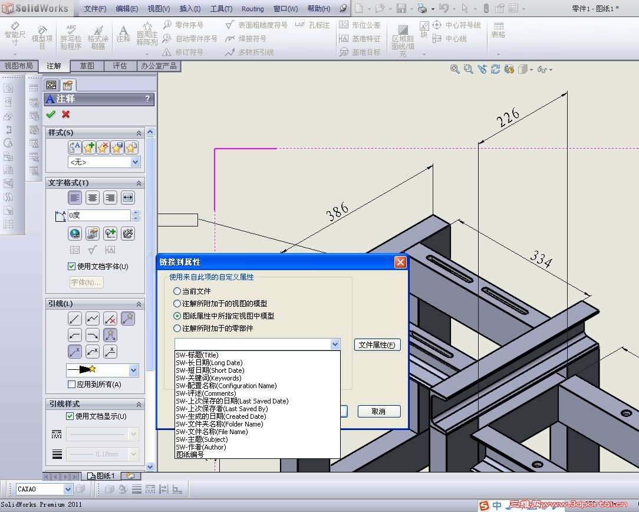Add a Surface Finish symbol (表面粗糙度符号)
The image size is (639, 512).
pyautogui.click(x=256, y=25)
